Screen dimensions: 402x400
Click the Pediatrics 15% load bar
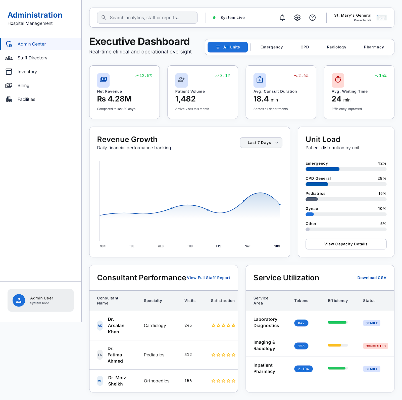click(346, 199)
